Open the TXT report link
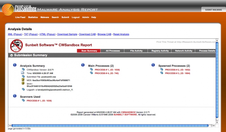This screenshot has height=132, width=226. tap(26, 34)
